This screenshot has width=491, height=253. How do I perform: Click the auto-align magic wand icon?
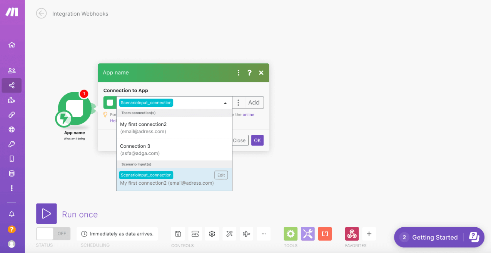(229, 233)
